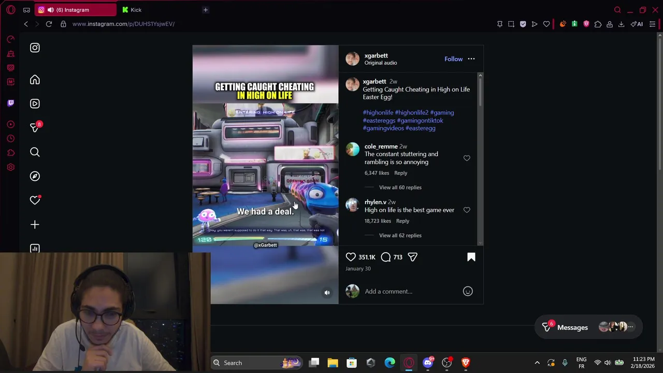This screenshot has height=373, width=663.
Task: Click the create new post plus icon
Action: tap(35, 224)
